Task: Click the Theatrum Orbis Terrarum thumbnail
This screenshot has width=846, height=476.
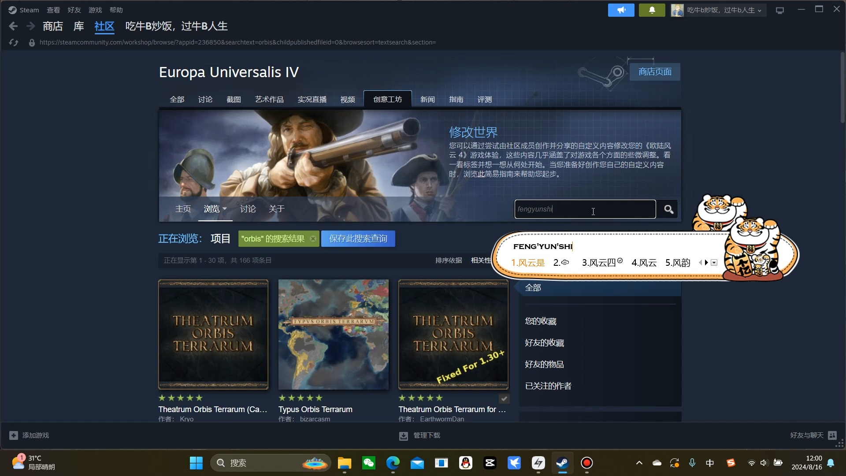Action: click(x=213, y=334)
